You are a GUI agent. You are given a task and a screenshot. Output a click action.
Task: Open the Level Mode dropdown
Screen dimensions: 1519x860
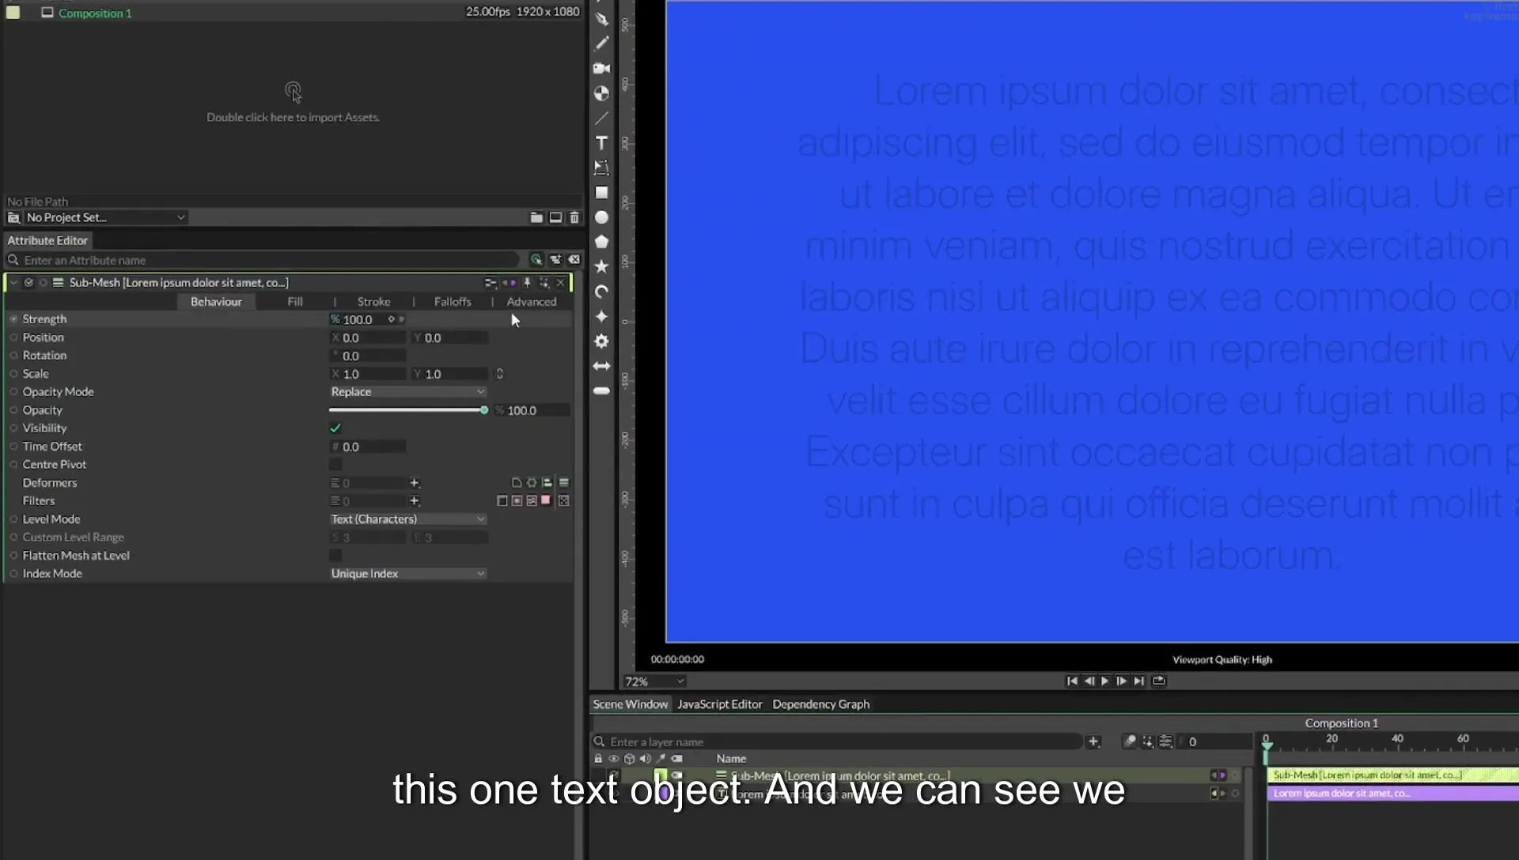[407, 519]
